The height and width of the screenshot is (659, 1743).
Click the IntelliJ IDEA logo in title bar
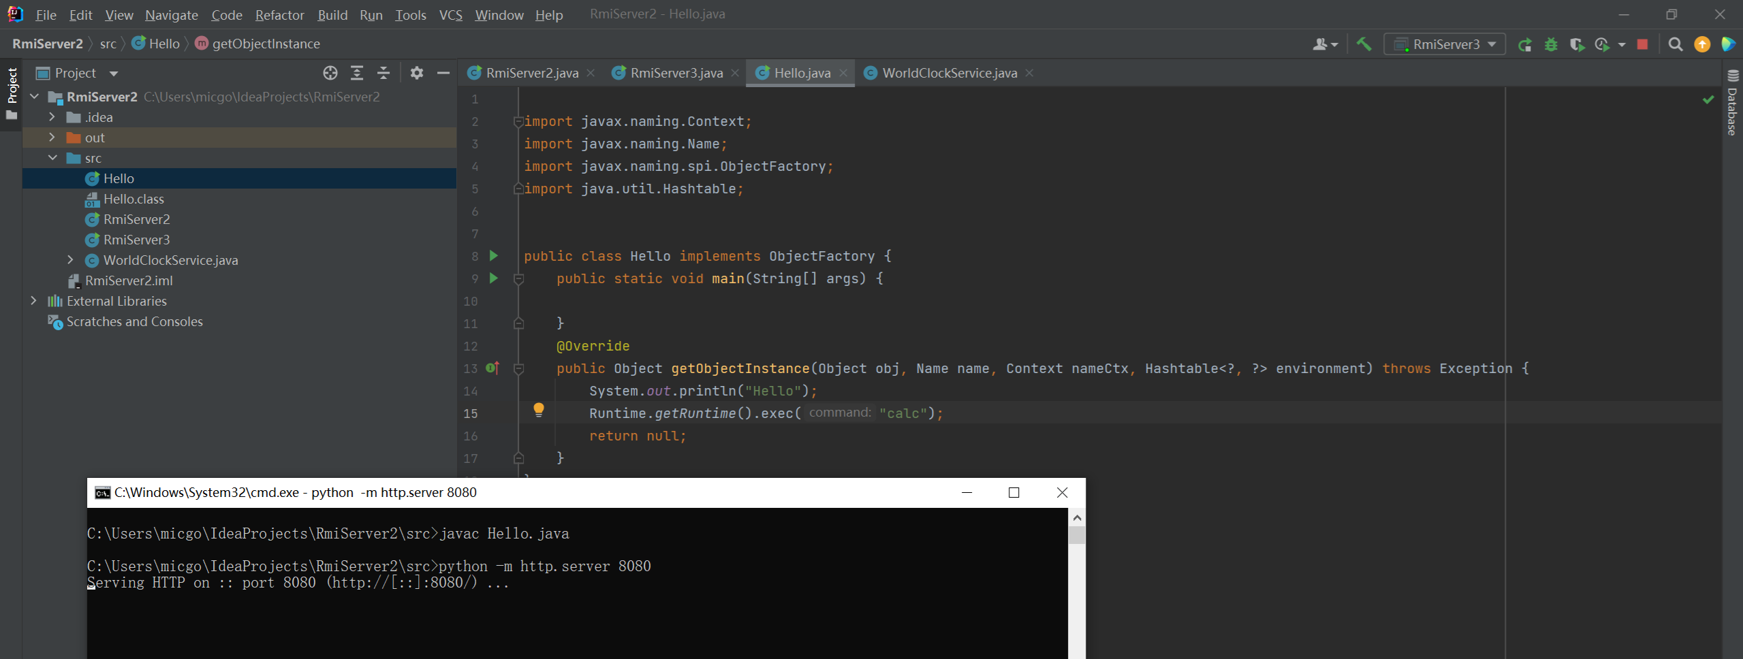pos(15,14)
